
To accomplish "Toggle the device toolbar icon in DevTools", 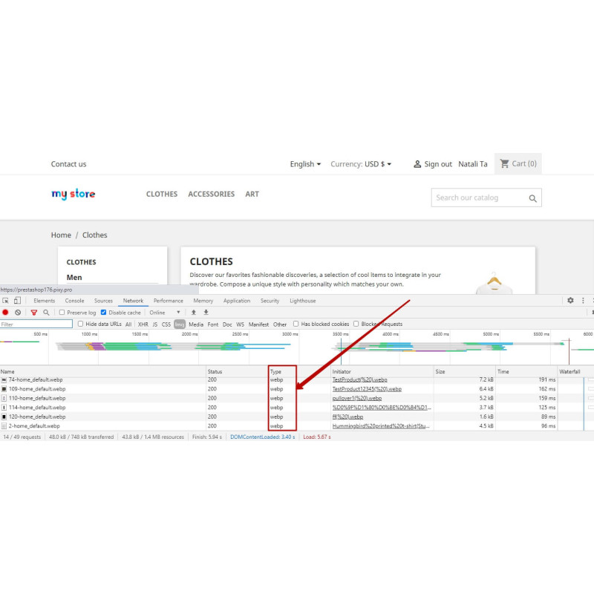I will pyautogui.click(x=17, y=301).
